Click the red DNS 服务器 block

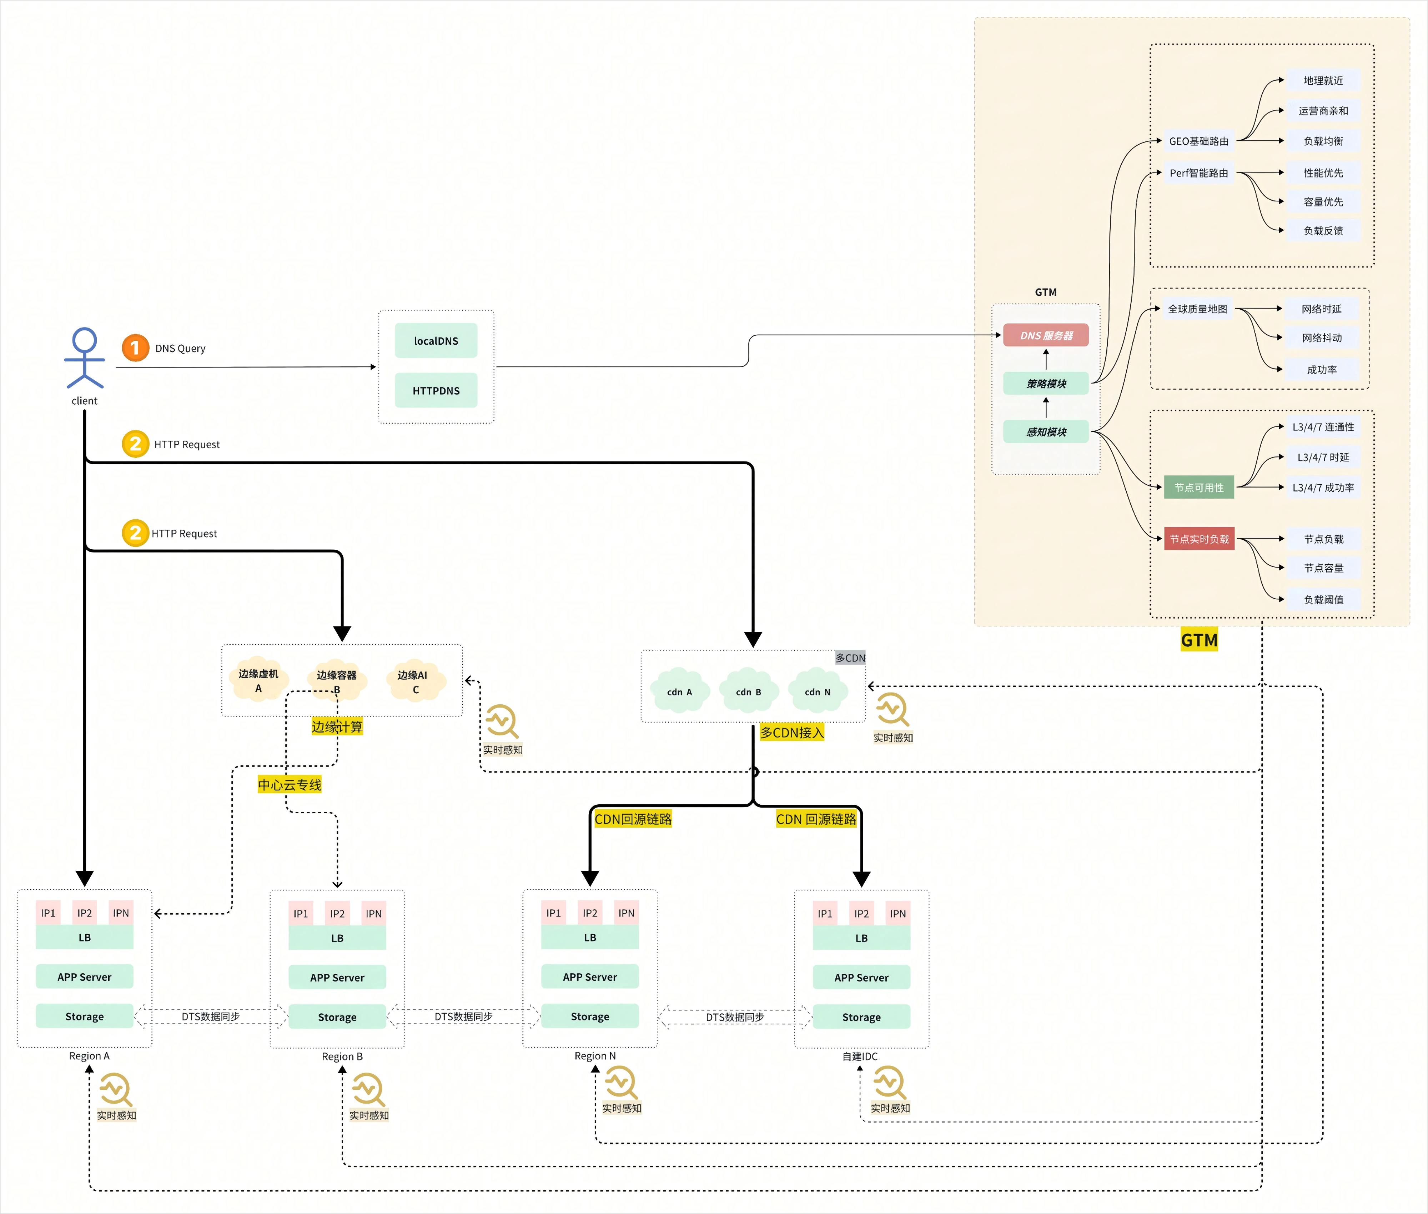coord(1046,335)
